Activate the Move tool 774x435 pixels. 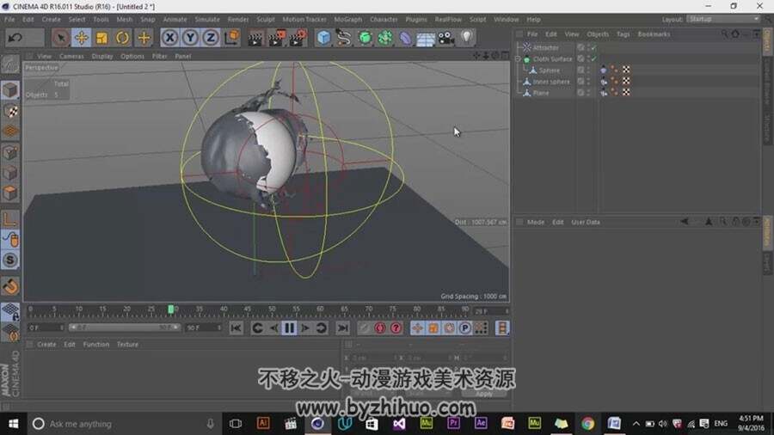coord(82,38)
